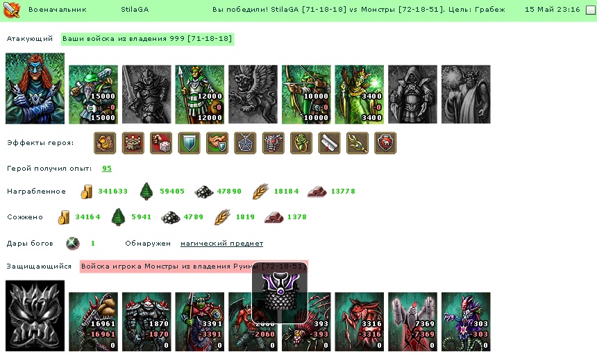Select the red elephant shield effect icon

(385, 143)
